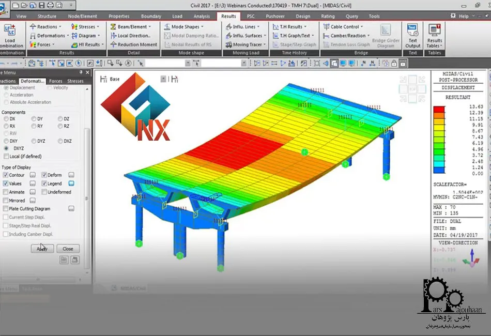Click the Local Direction icon in Detail group

tap(113, 36)
